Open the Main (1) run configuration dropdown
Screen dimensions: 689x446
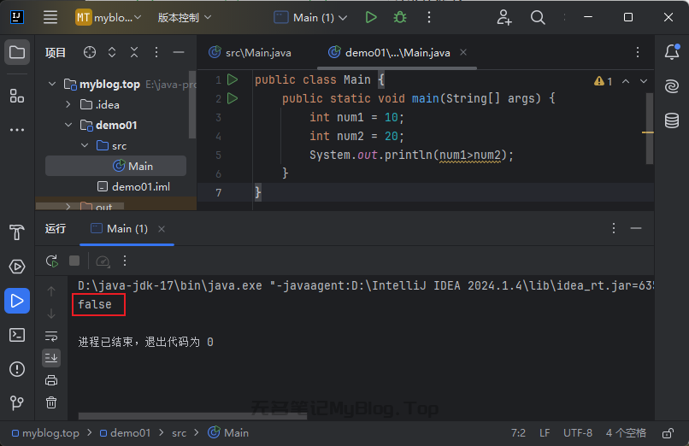[310, 18]
